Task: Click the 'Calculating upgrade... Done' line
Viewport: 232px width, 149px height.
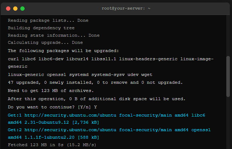Action: tap(45, 43)
